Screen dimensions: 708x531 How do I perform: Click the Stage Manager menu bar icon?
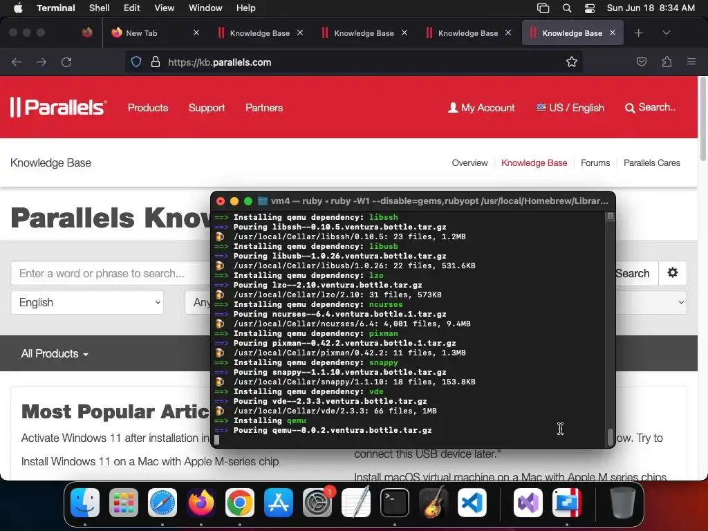[543, 8]
